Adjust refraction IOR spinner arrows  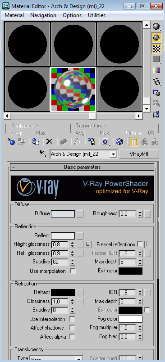pyautogui.click(x=140, y=293)
